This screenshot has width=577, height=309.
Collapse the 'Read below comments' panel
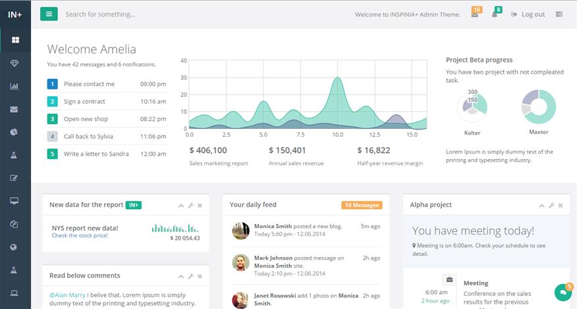[181, 276]
